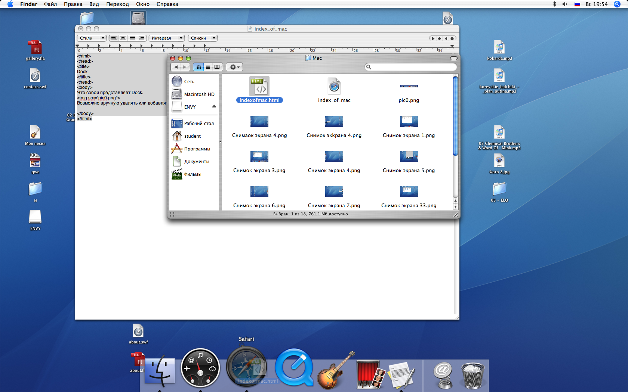Viewport: 628px width, 392px height.
Task: Open the student home folder in the sidebar
Action: (194, 136)
